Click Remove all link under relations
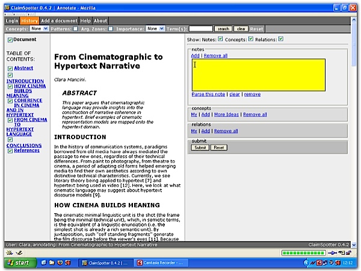 [226, 131]
